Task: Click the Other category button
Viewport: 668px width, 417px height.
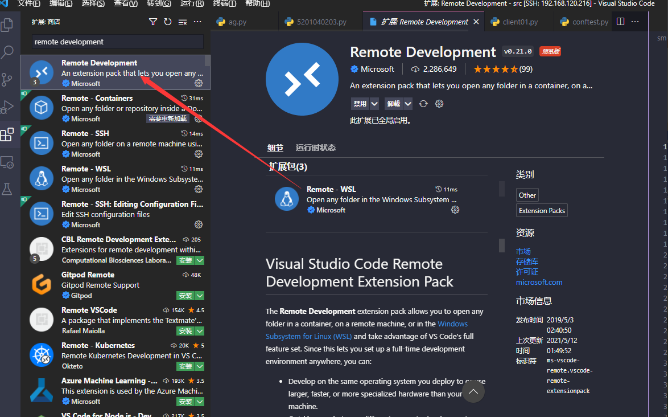Action: (527, 195)
